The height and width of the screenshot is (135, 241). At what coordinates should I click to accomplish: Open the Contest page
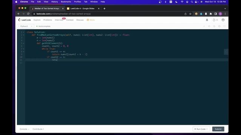70,20
